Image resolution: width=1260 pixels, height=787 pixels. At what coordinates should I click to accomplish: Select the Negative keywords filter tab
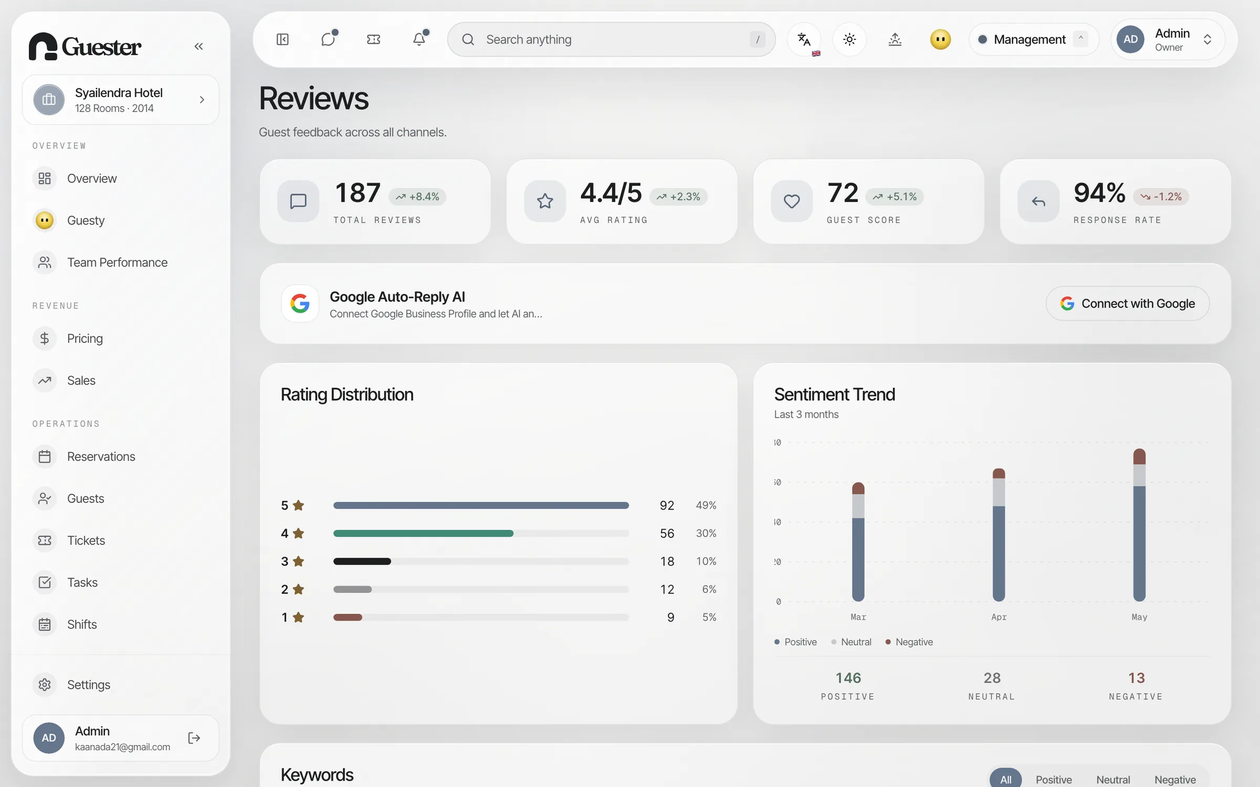(x=1175, y=779)
